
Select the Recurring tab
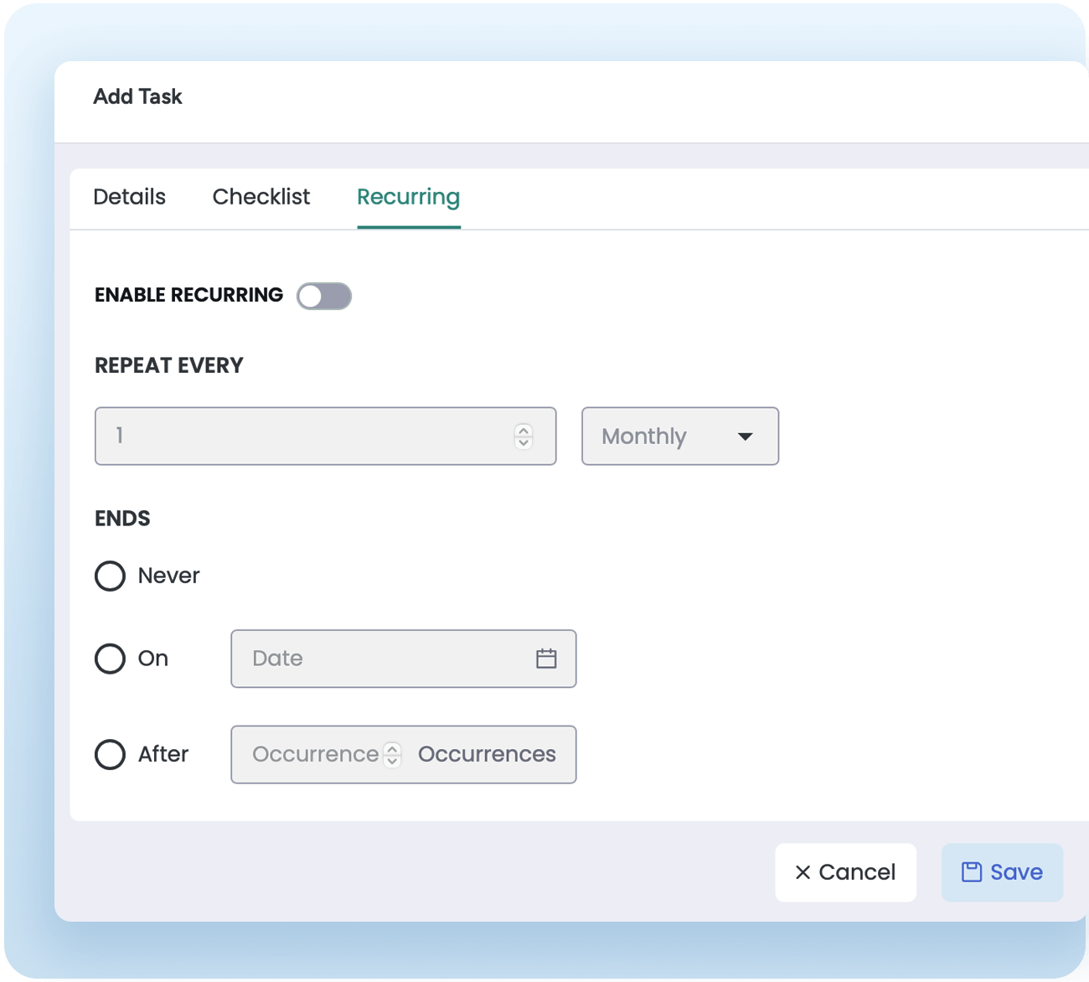(x=408, y=197)
